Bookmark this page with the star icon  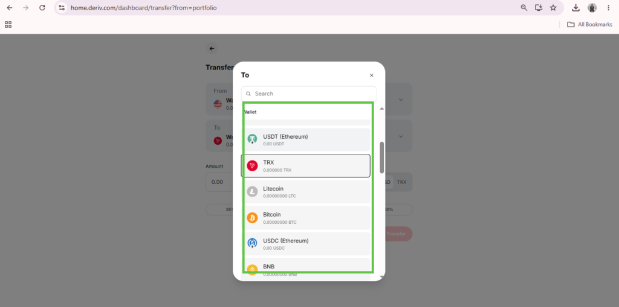pyautogui.click(x=553, y=7)
